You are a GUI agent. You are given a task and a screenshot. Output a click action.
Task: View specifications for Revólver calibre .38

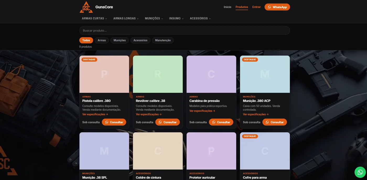pyautogui.click(x=149, y=114)
